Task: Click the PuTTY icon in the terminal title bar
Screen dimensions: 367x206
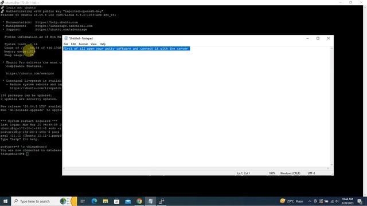Action: (x=2, y=2)
